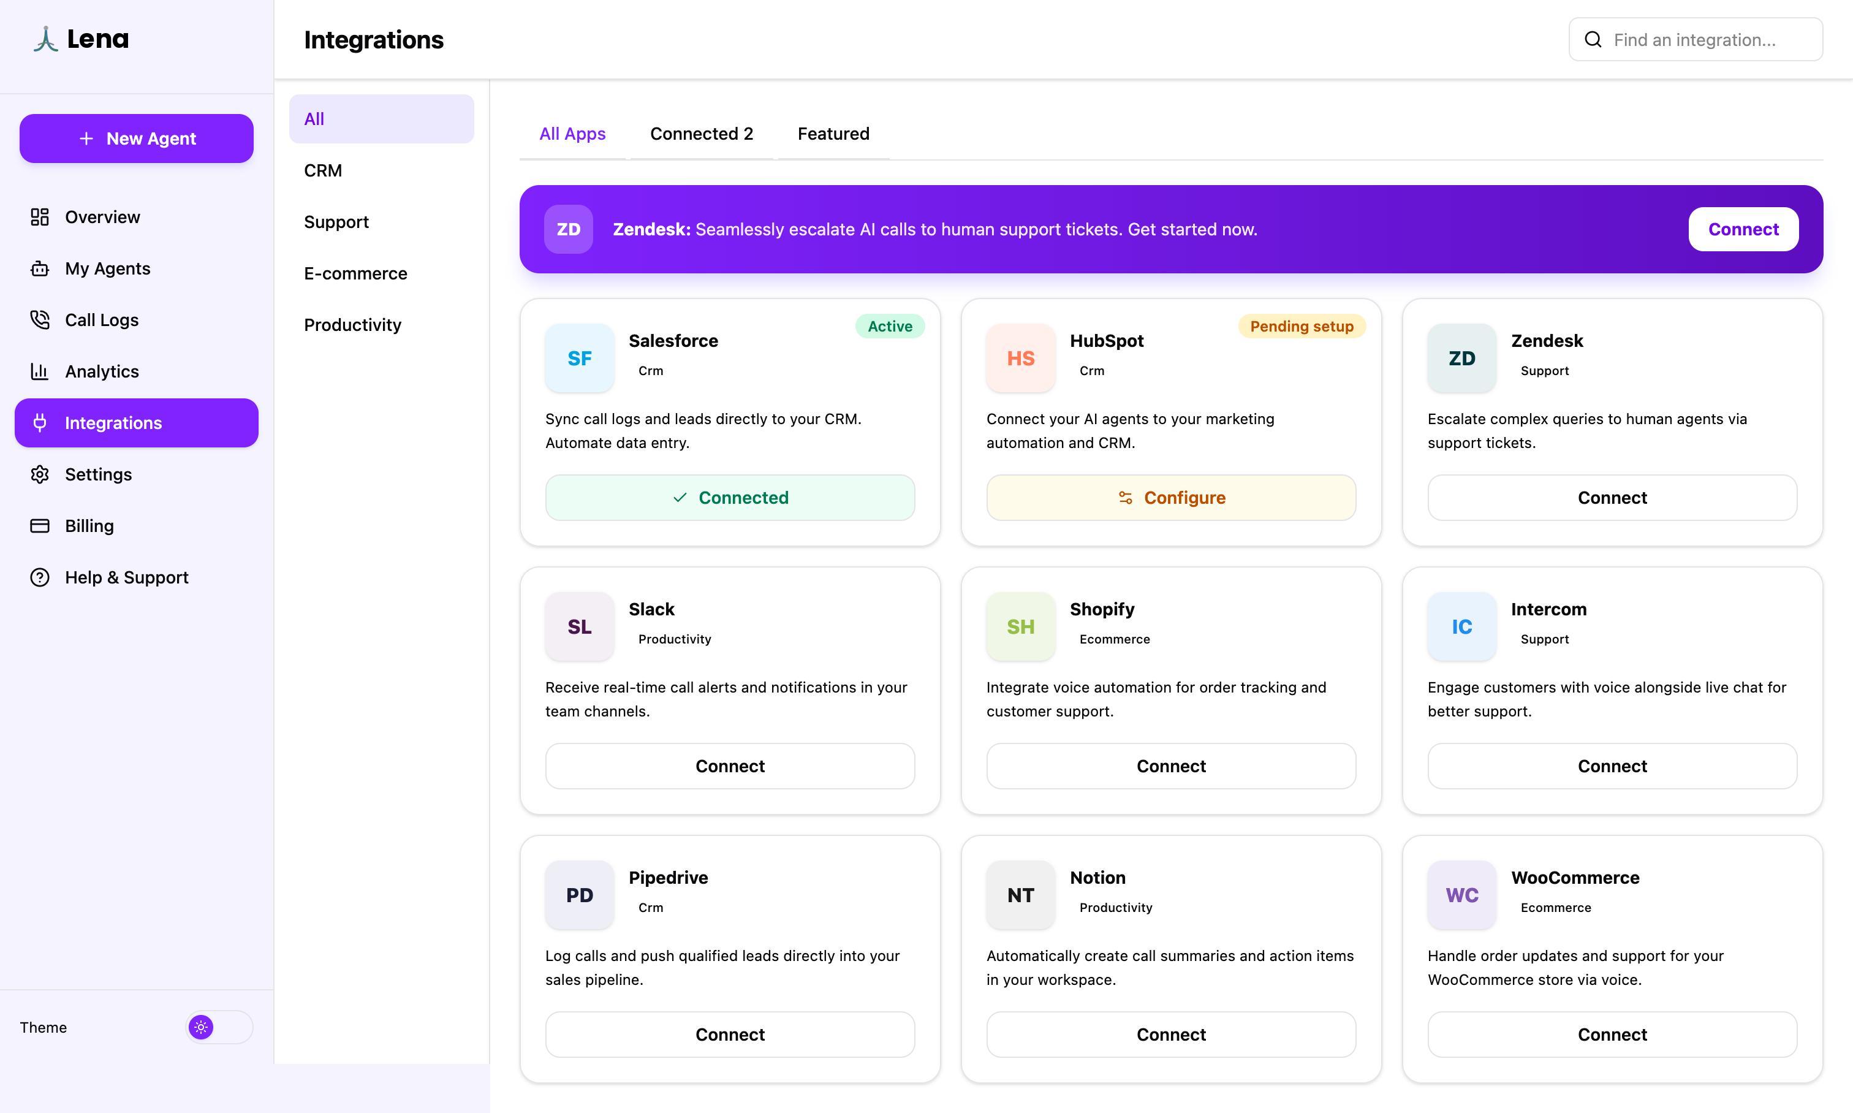Click the Call Logs phone icon

pyautogui.click(x=40, y=319)
